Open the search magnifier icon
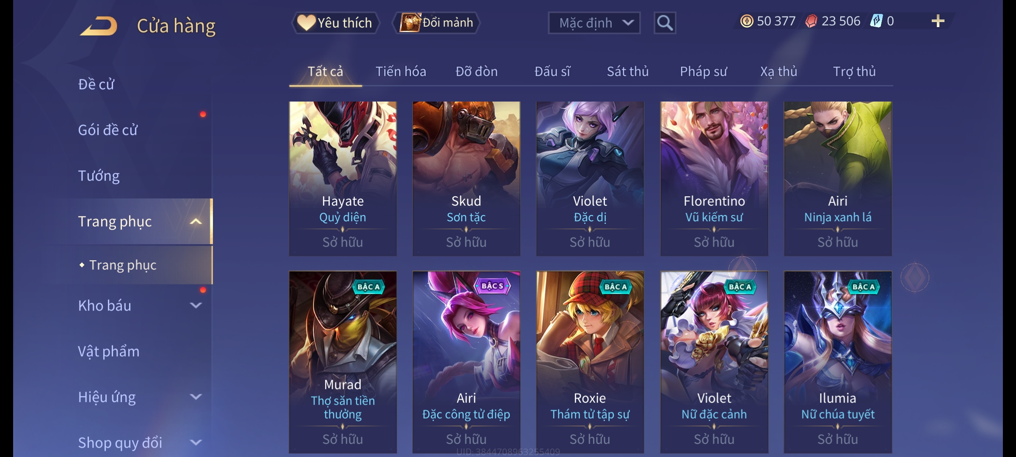1016x457 pixels. 665,23
